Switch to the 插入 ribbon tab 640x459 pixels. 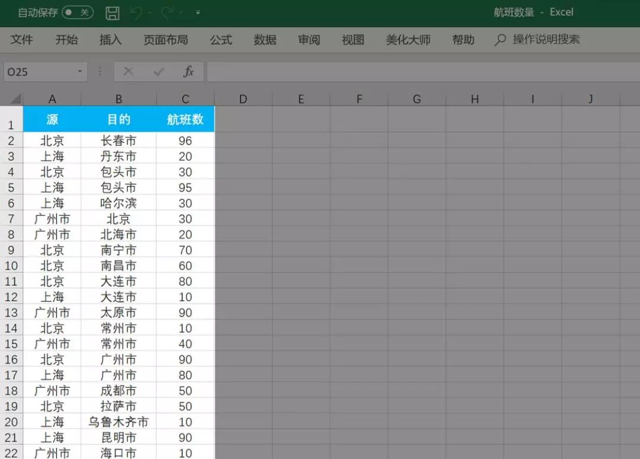[x=110, y=40]
